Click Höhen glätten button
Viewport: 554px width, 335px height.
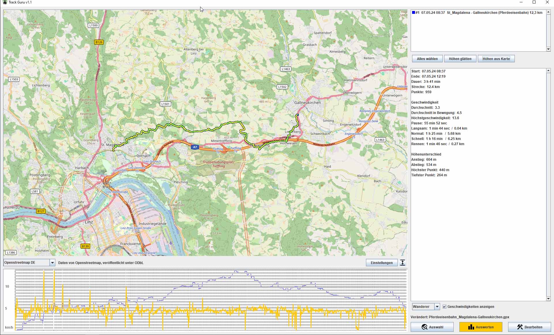pyautogui.click(x=460, y=59)
